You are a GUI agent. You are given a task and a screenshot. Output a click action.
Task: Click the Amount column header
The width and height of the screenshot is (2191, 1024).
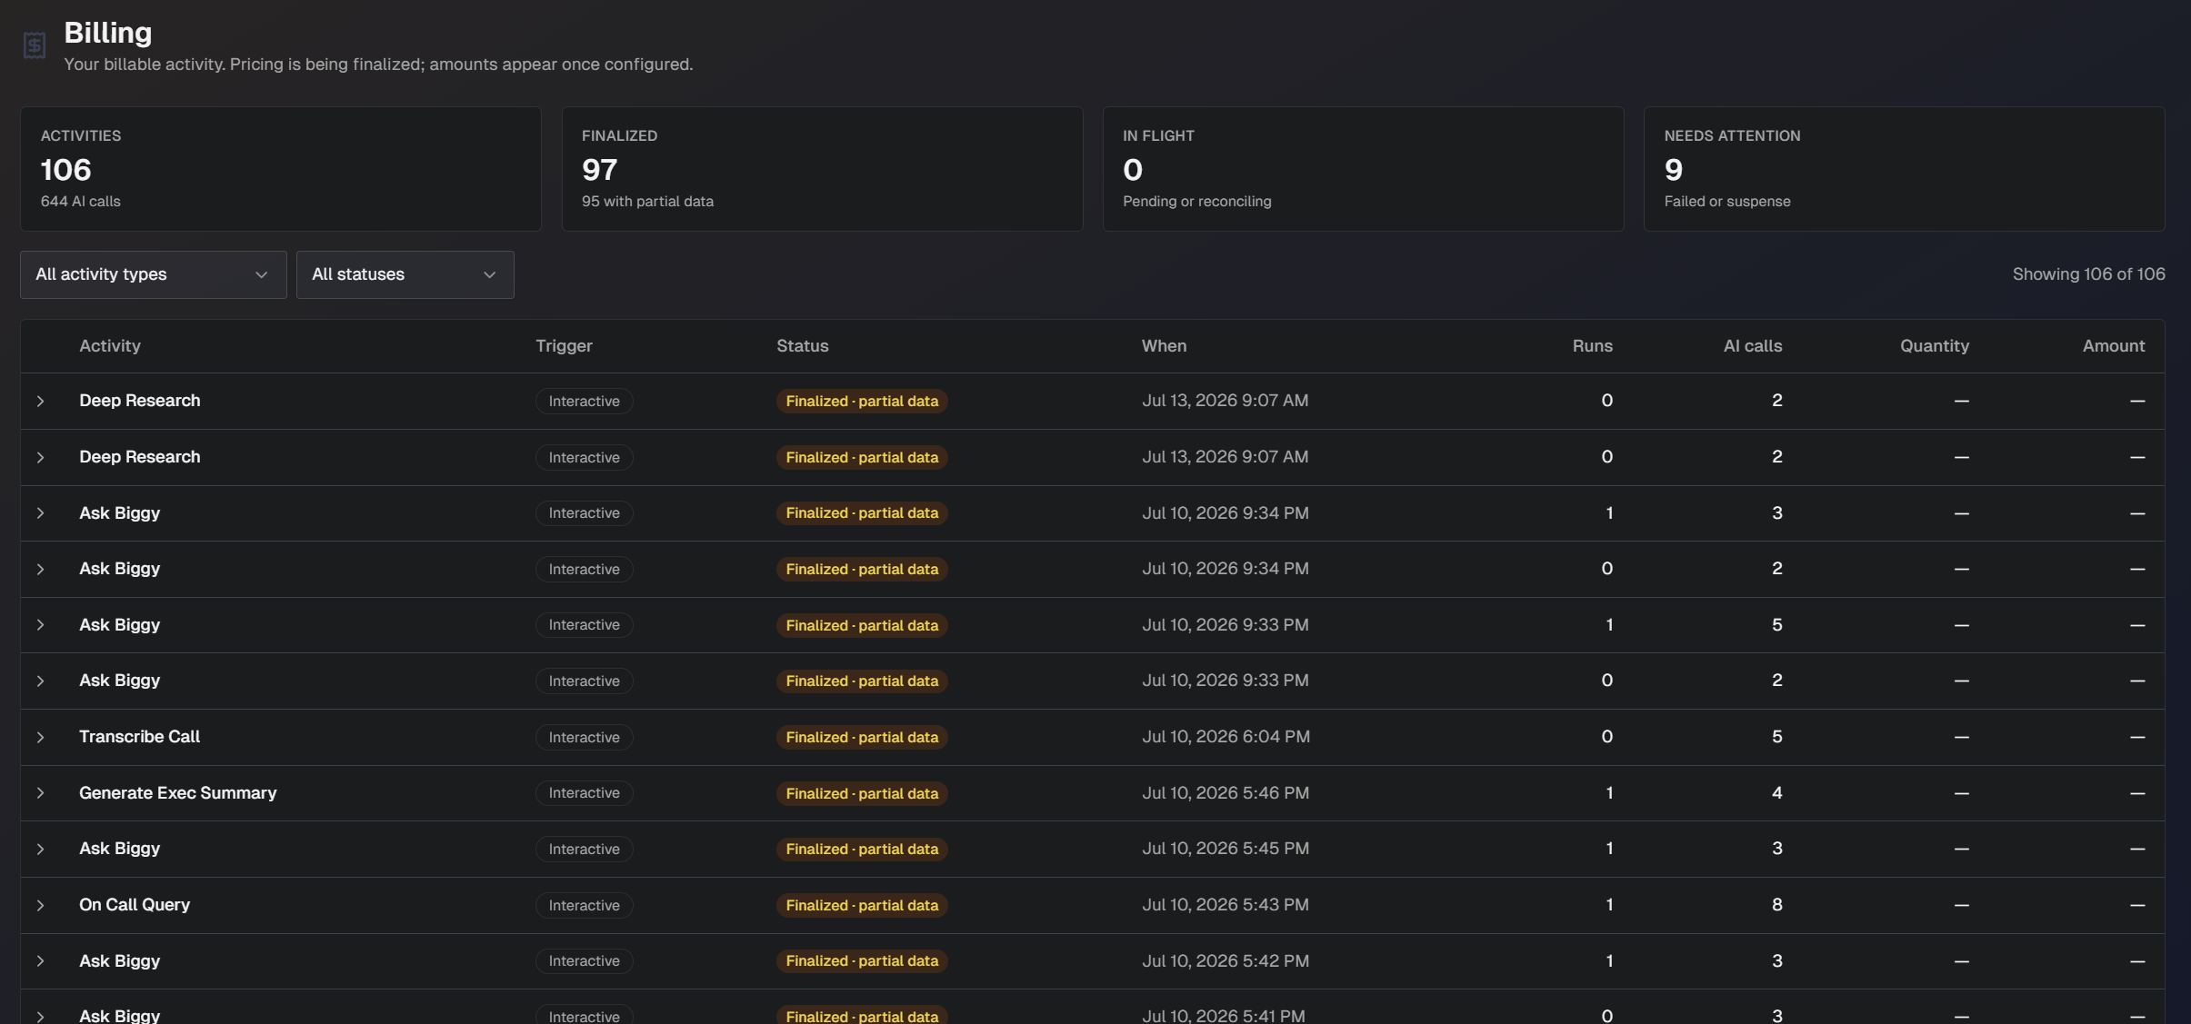[x=2113, y=346]
